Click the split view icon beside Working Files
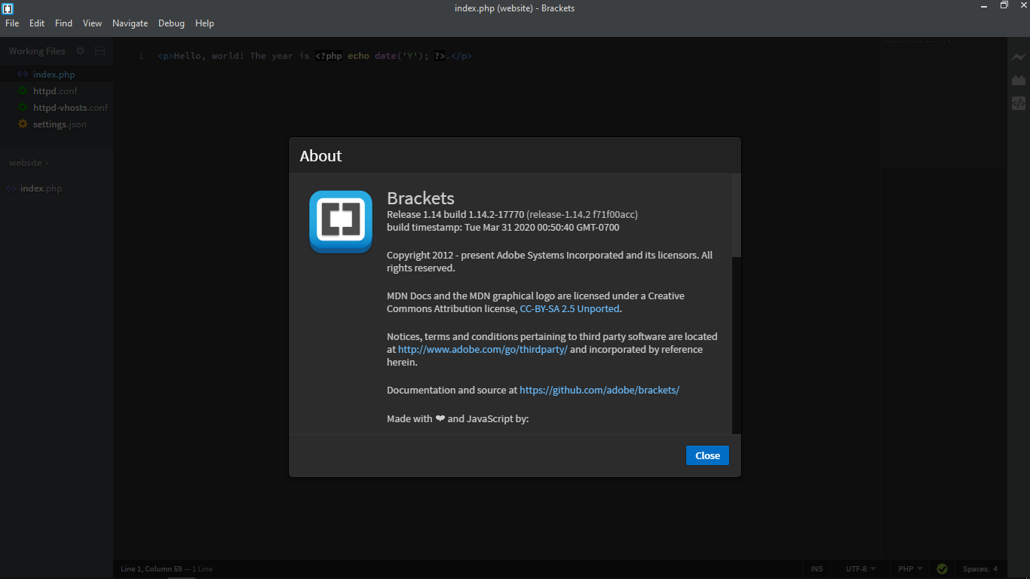The image size is (1030, 579). coord(100,51)
